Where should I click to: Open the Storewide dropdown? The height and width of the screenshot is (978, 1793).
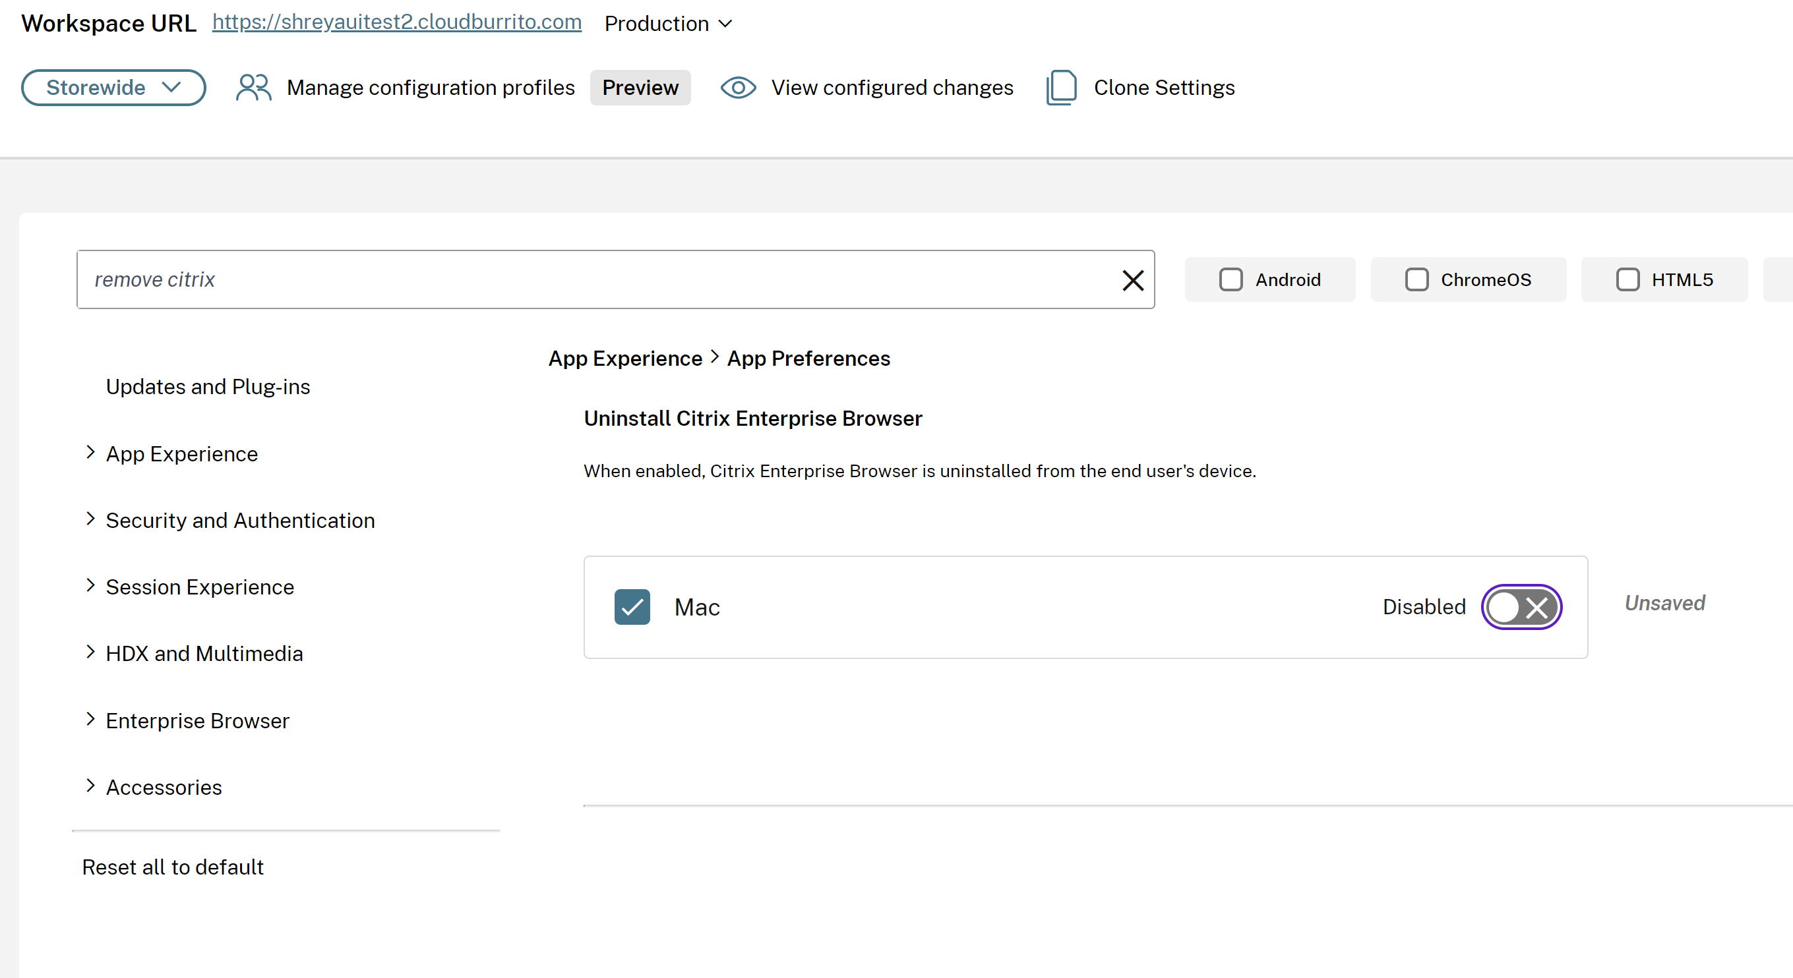pos(113,88)
